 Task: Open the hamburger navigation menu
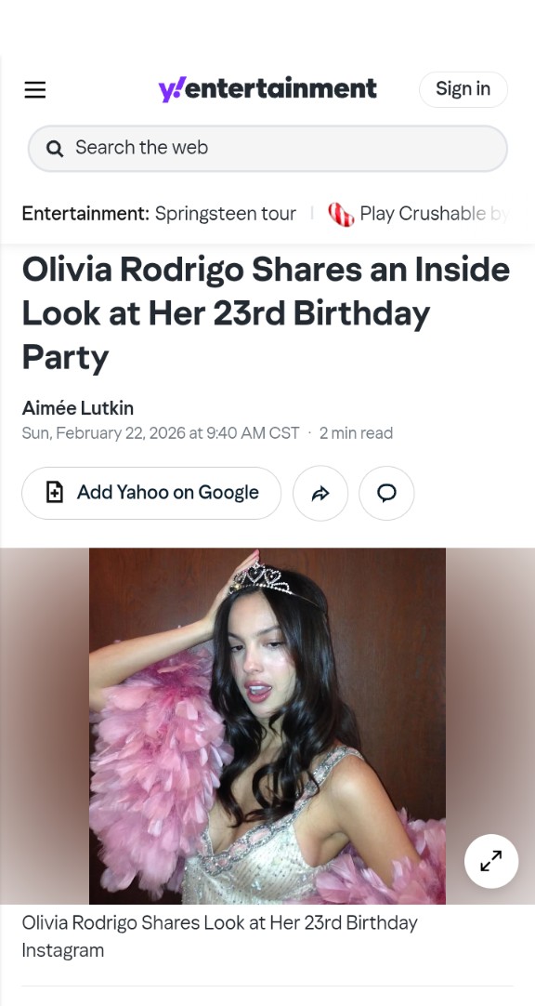click(35, 90)
